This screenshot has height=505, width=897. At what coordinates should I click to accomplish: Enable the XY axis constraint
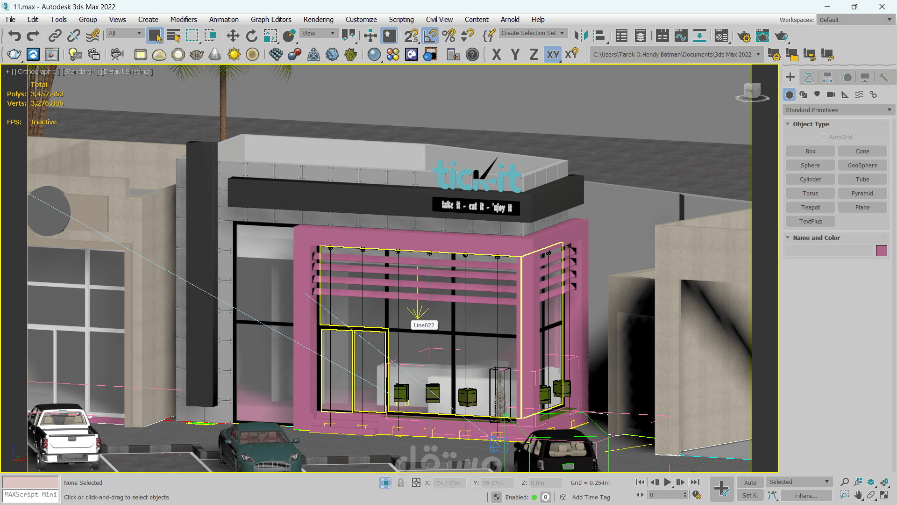pyautogui.click(x=553, y=55)
